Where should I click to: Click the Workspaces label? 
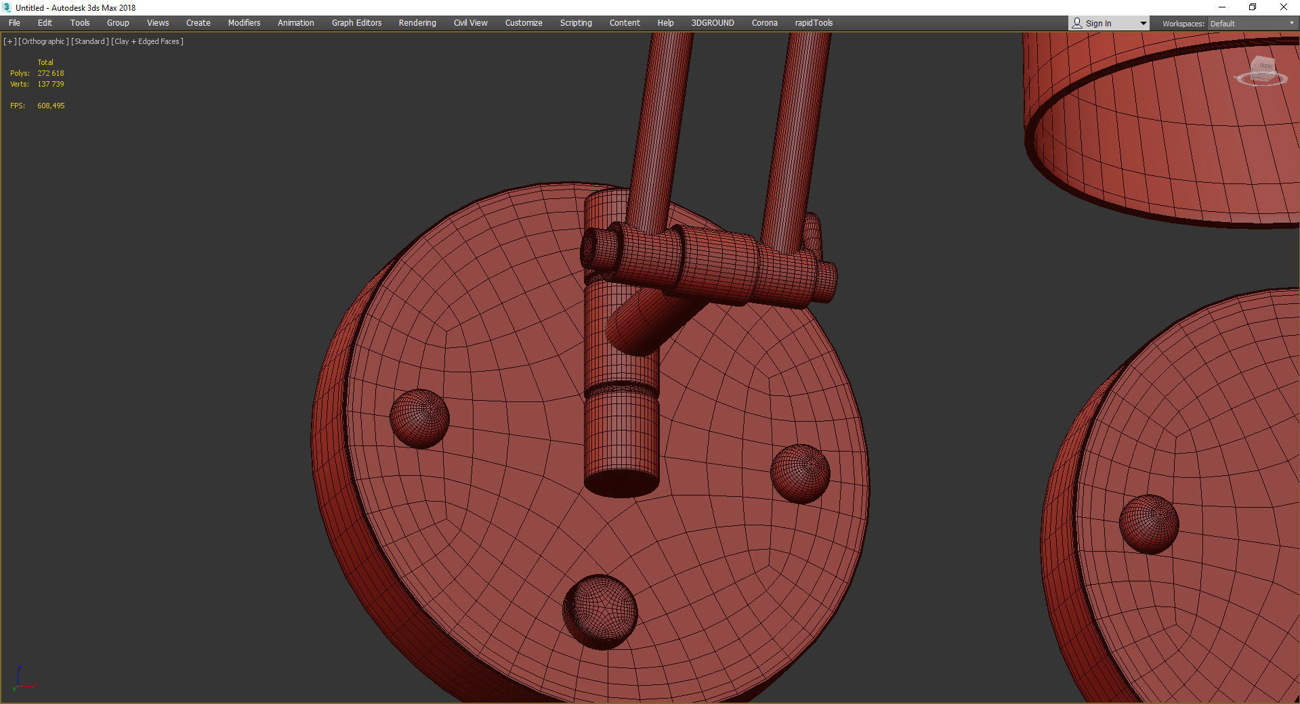click(x=1183, y=24)
